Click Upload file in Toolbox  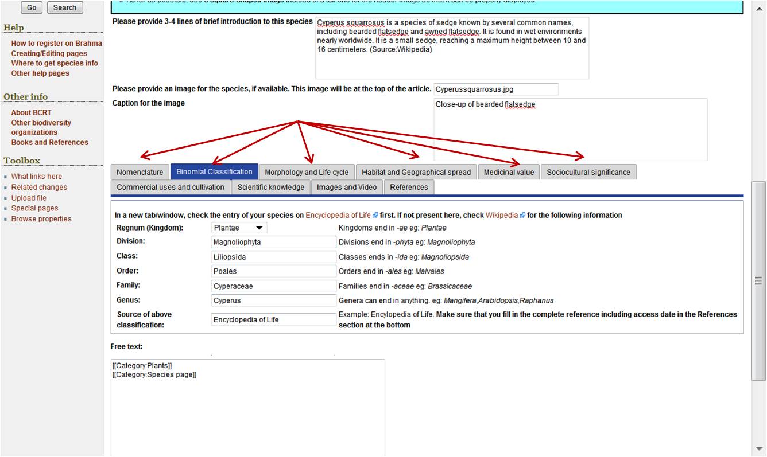click(x=29, y=198)
